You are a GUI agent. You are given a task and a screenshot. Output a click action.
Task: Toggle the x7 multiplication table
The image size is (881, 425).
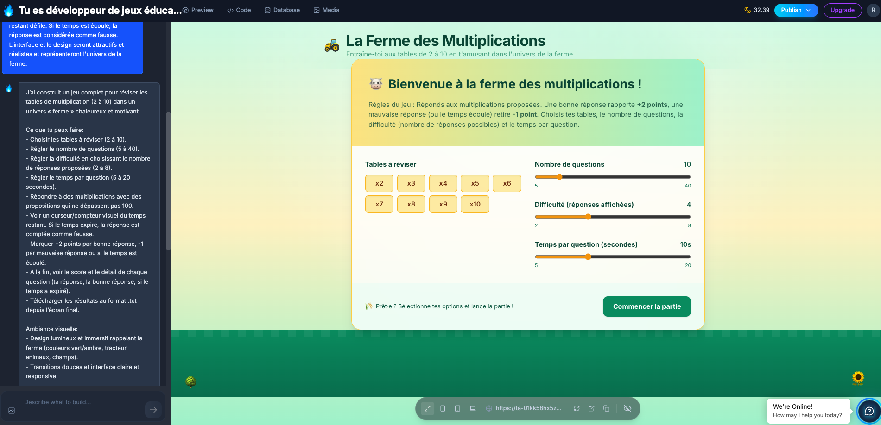coord(379,204)
